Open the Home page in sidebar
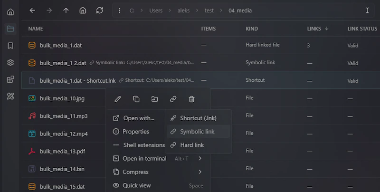This screenshot has height=192, width=380. (x=10, y=11)
